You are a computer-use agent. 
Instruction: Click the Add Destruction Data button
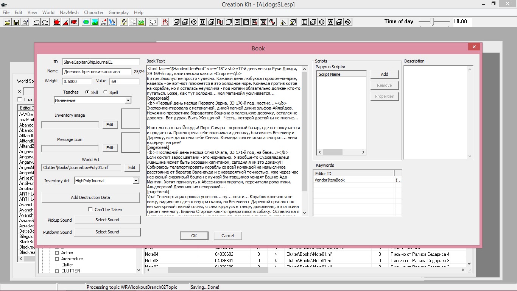click(x=90, y=197)
